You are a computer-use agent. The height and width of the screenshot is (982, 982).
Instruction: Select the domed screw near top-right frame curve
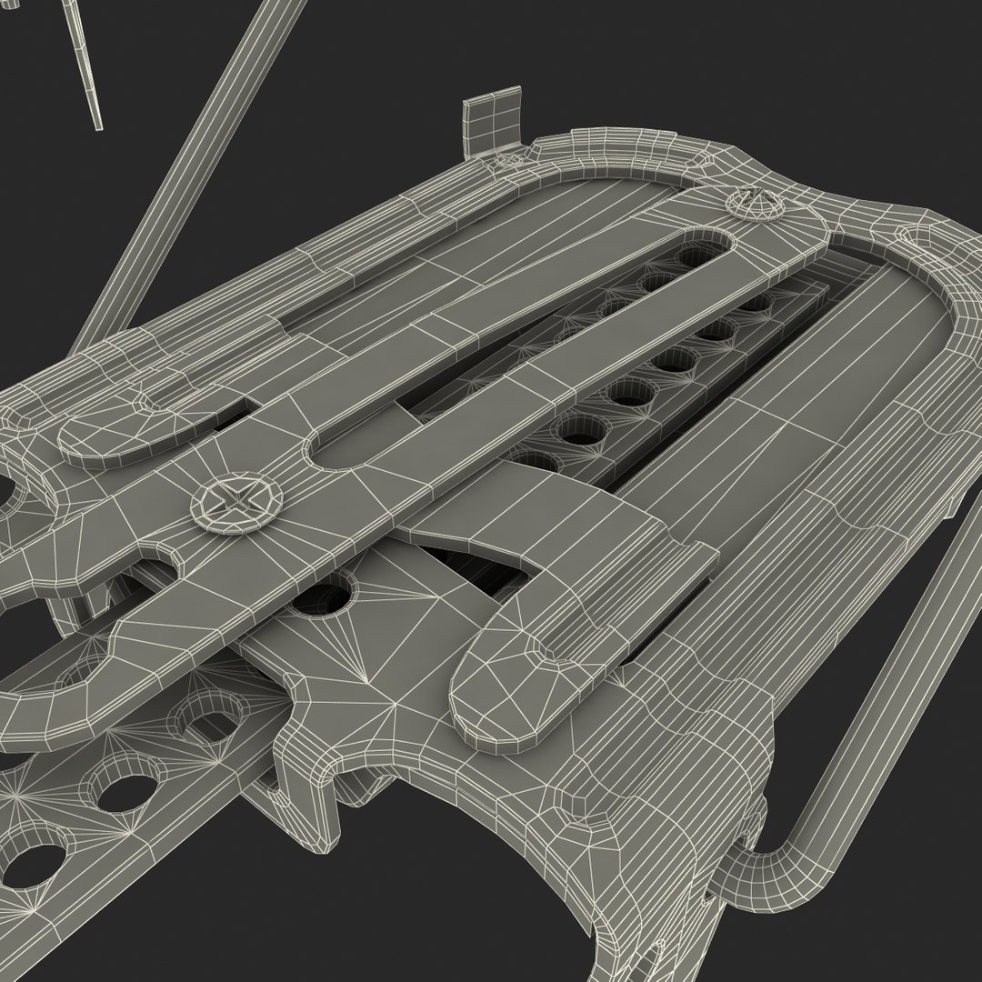755,203
